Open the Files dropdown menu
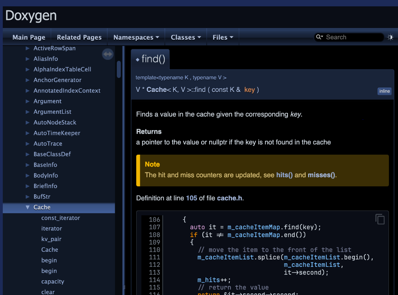The height and width of the screenshot is (295, 398). 223,37
